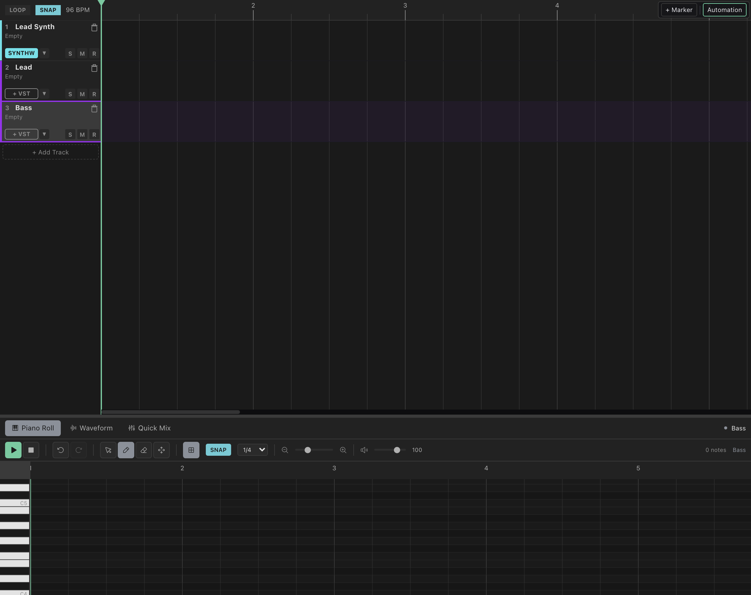This screenshot has height=595, width=751.
Task: Add a VST to the Bass track
Action: coord(22,134)
